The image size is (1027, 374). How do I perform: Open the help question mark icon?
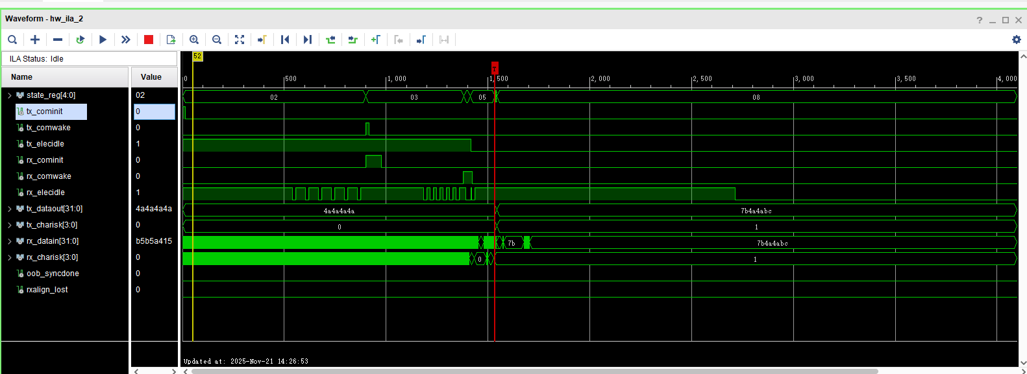tap(980, 20)
